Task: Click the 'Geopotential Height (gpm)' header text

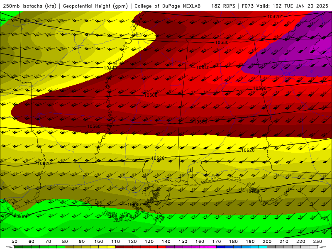Action: point(95,6)
